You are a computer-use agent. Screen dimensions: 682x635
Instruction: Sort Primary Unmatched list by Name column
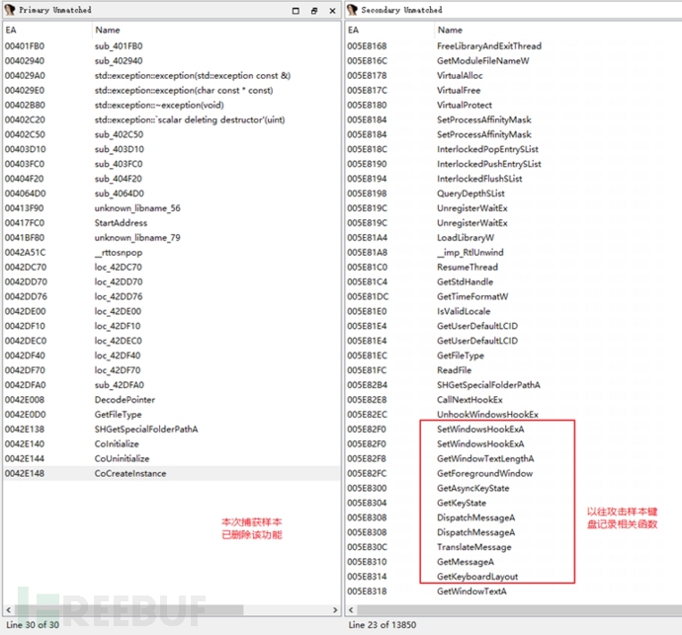216,30
